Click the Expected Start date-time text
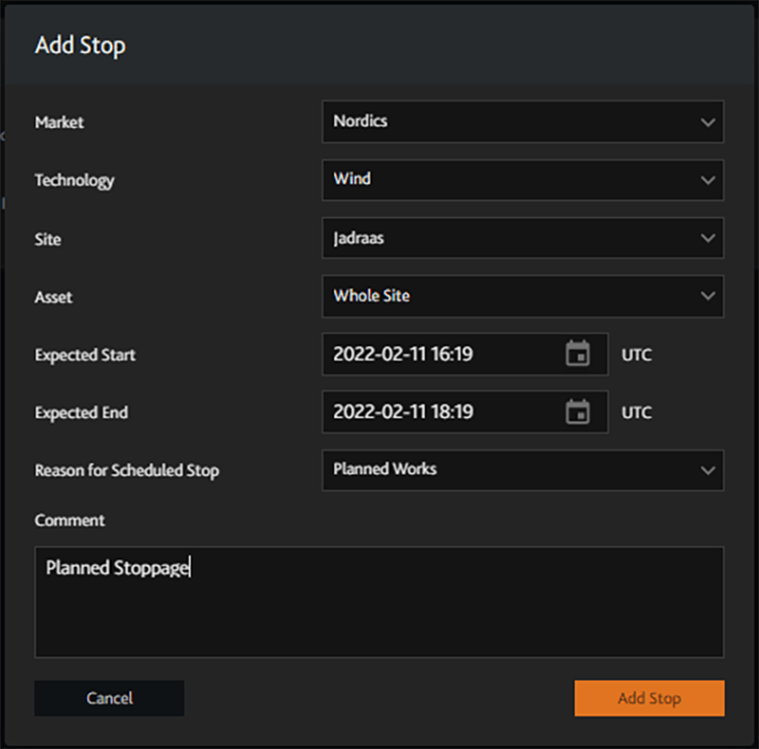 (403, 355)
